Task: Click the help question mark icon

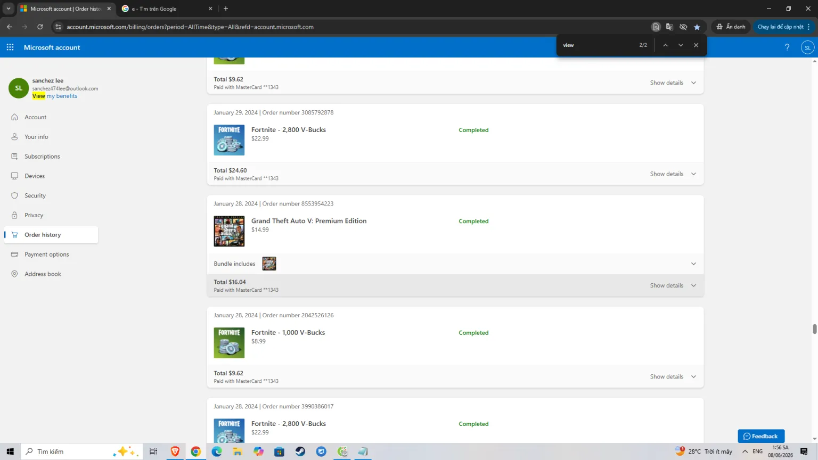Action: pyautogui.click(x=787, y=47)
